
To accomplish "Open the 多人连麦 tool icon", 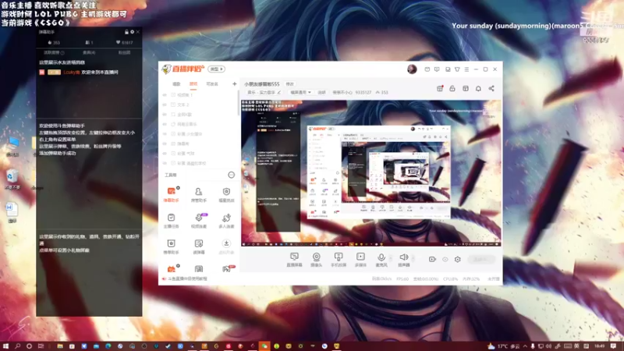I will 226,220.
